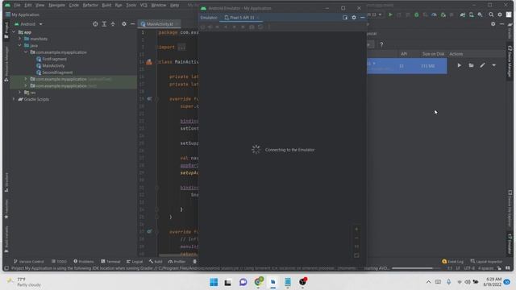Open virtual device actions dropdown arrow
The image size is (516, 290).
point(493,65)
